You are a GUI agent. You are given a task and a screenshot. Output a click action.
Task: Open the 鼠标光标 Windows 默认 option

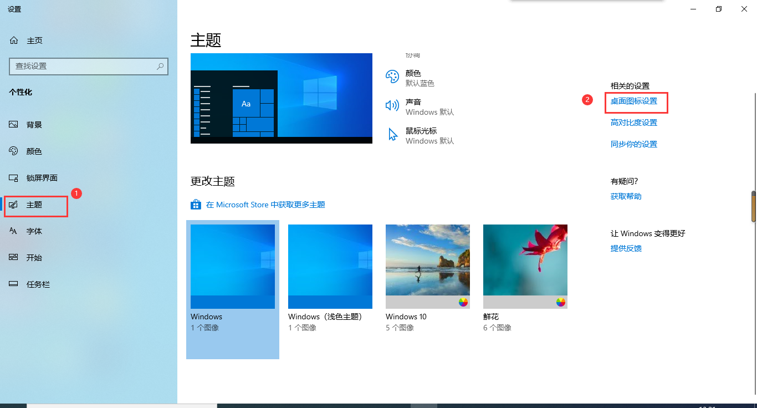click(x=420, y=136)
